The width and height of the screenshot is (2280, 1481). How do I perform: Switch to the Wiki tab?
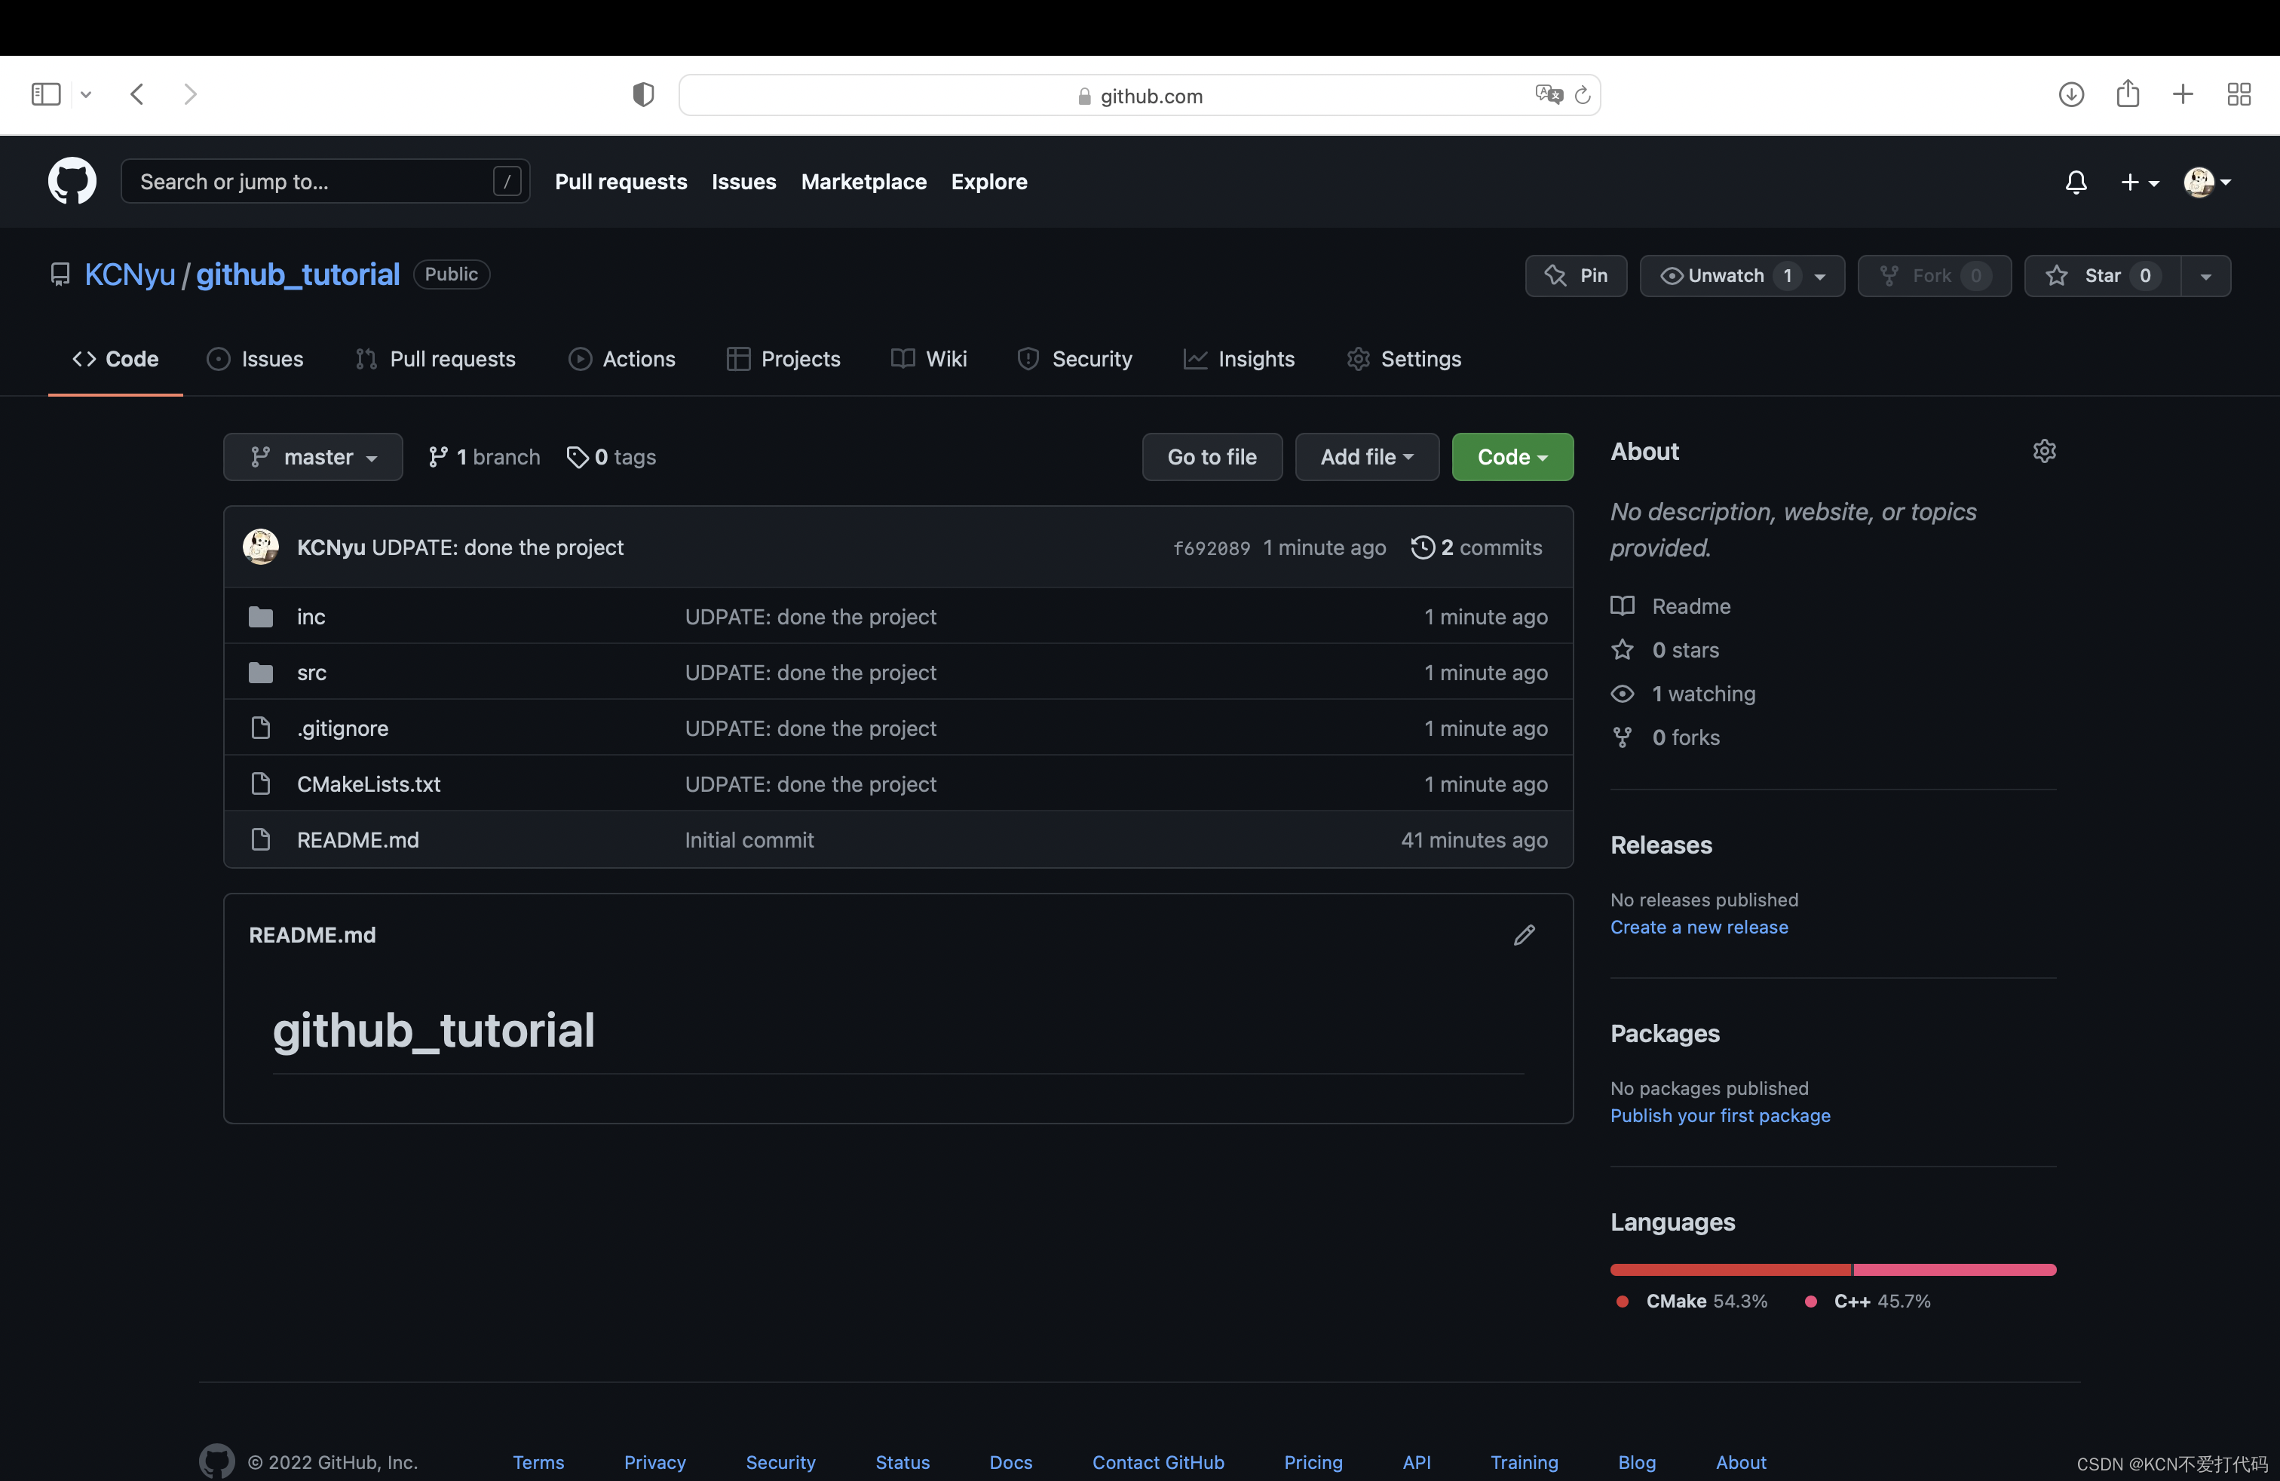point(928,358)
